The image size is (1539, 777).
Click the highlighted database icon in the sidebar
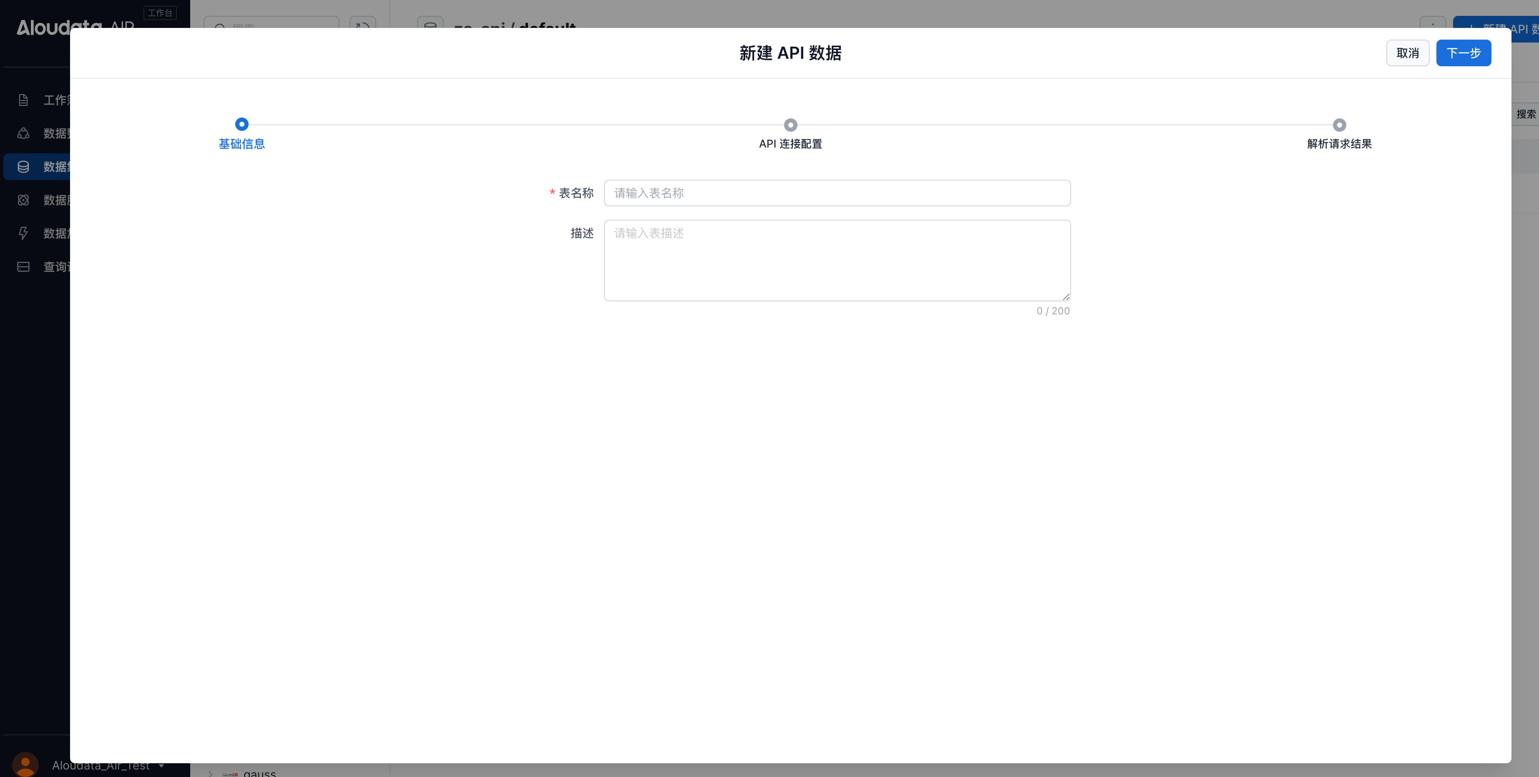[23, 167]
